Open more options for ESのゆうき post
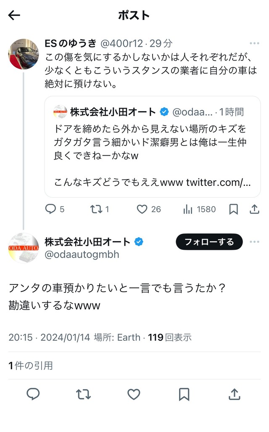This screenshot has width=269, height=432. pyautogui.click(x=254, y=43)
